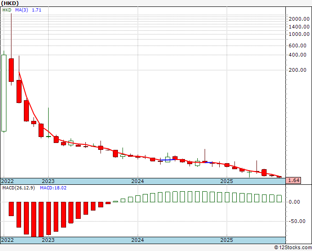Click the first green MACD bar before 2024
Image resolution: width=312 pixels, height=251 pixels.
[116, 201]
